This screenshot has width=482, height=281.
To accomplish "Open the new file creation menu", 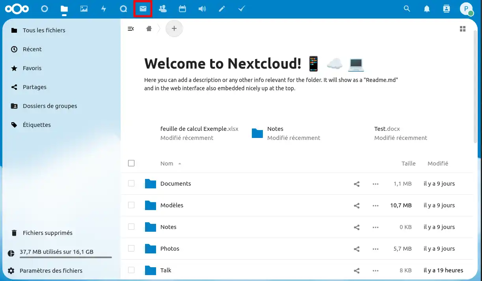I will [174, 28].
